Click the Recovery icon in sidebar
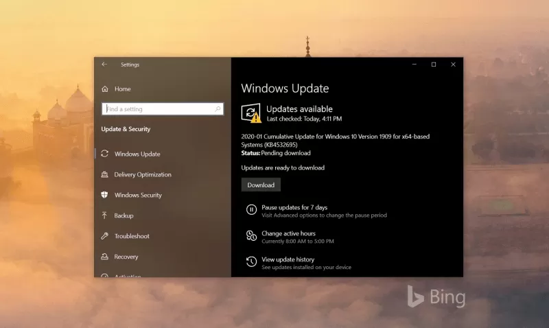The height and width of the screenshot is (328, 549). [x=105, y=257]
